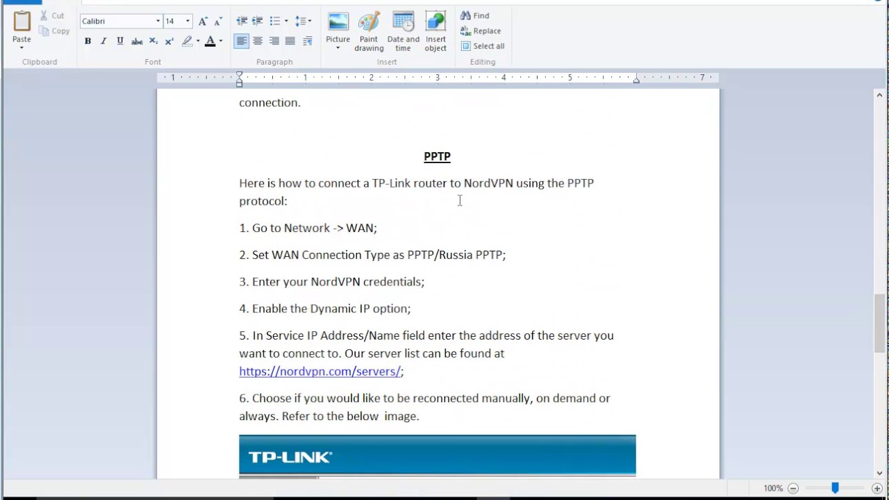This screenshot has height=500, width=889.
Task: Click the Find button
Action: tap(475, 15)
